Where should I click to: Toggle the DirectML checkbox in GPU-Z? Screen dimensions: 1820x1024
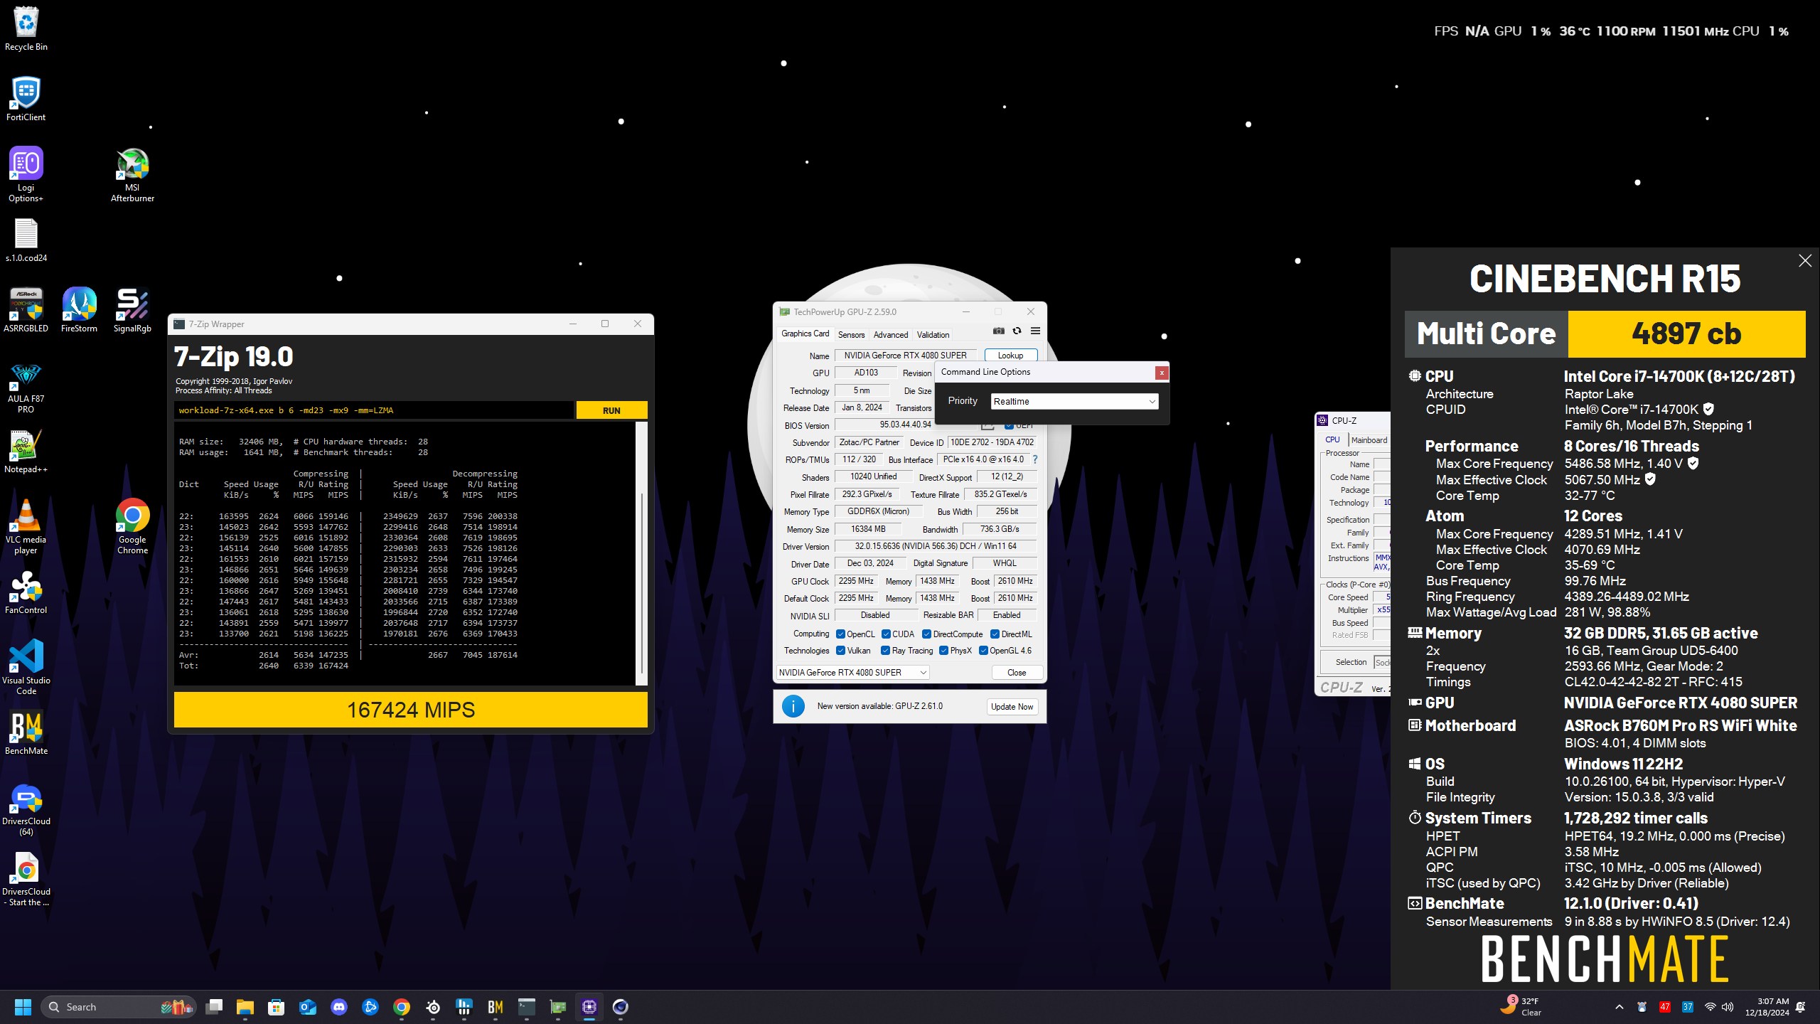995,634
